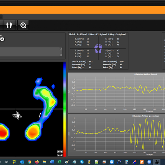This screenshot has width=165, height=165.
Task: Open Skype from the taskbar
Action: 82,162
